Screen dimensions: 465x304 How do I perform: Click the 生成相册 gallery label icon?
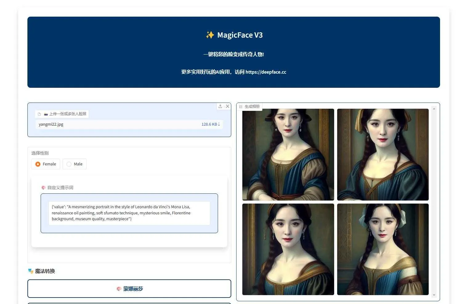pyautogui.click(x=241, y=107)
